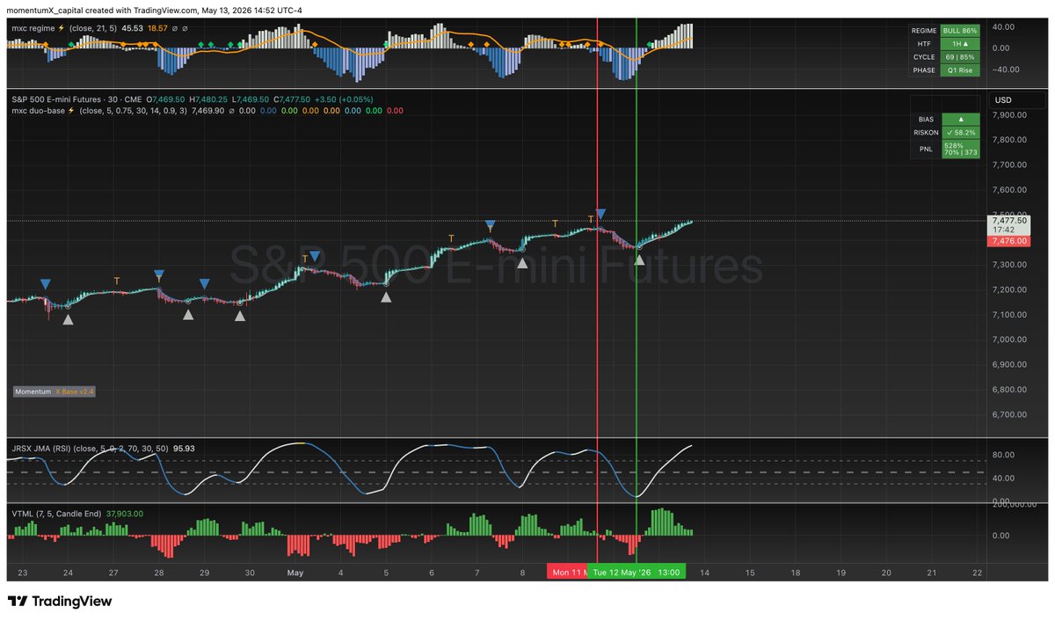Click the white up-triangle marker above date 8
The image size is (1055, 621).
pos(522,262)
